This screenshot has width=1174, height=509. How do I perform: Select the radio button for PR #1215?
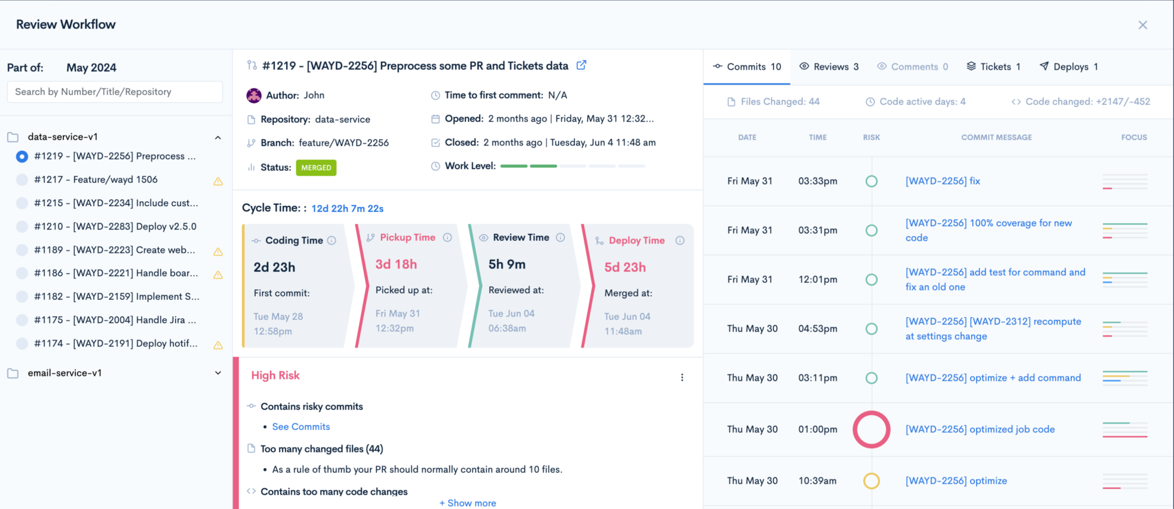pos(21,203)
